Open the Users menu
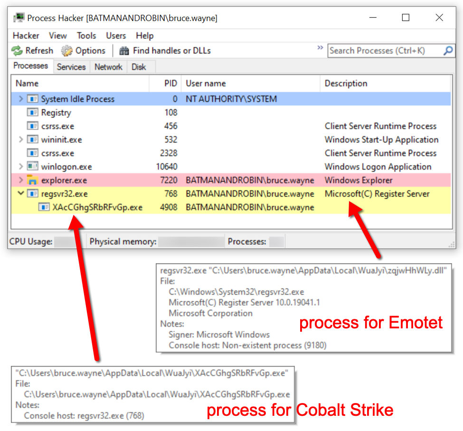Image resolution: width=463 pixels, height=431 pixels. [116, 36]
